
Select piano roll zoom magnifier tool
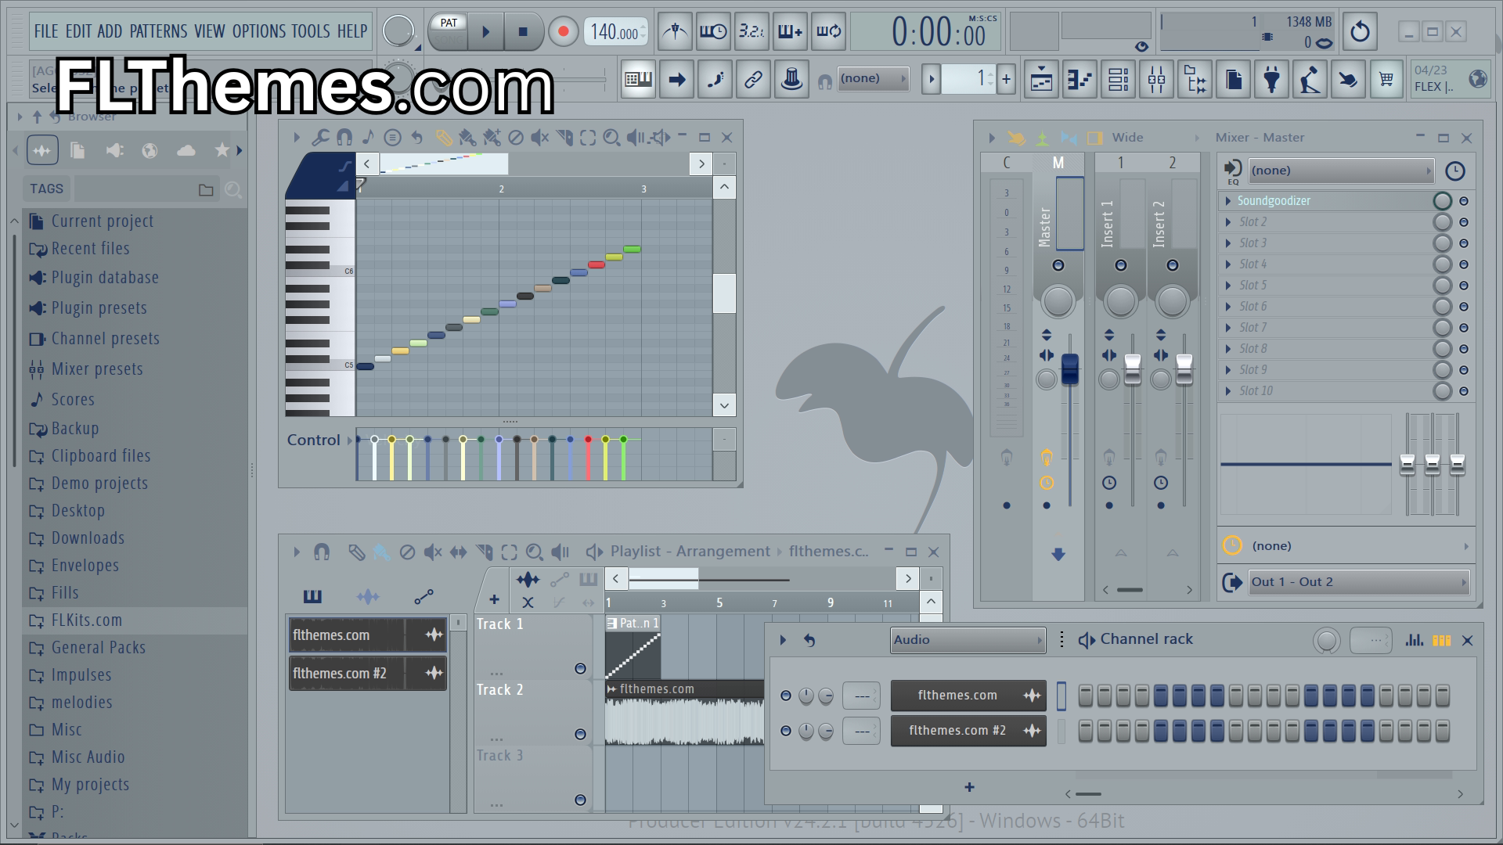[611, 138]
